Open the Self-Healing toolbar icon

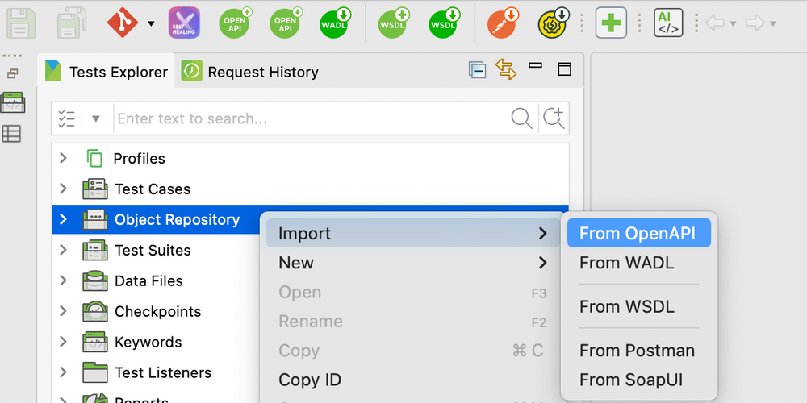click(184, 23)
